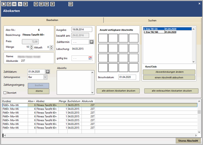Jump to the first record

point(36,4)
